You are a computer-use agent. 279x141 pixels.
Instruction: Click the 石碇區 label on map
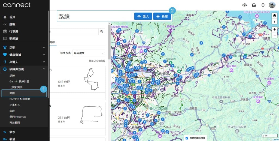(193, 108)
